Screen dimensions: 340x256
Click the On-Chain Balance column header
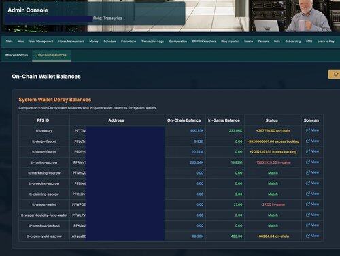coord(184,120)
